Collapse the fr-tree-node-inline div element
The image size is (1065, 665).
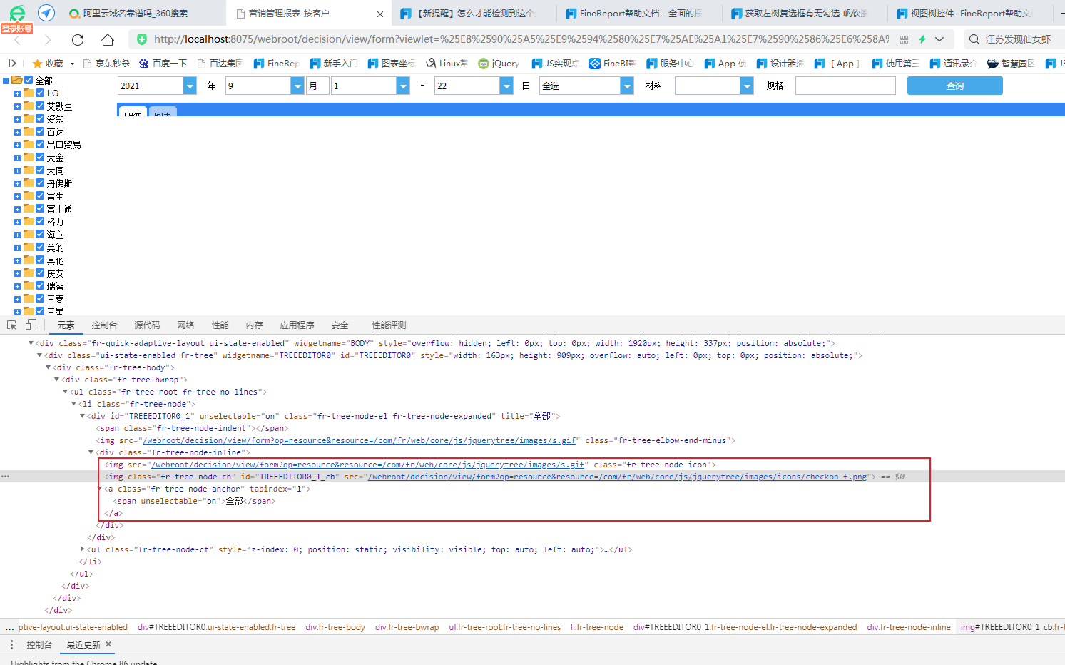(x=91, y=452)
